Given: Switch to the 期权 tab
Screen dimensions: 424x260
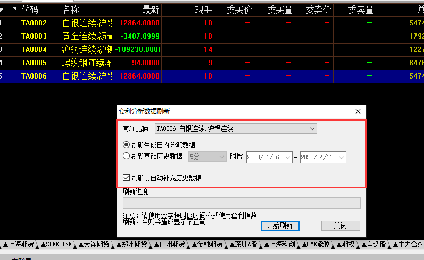Looking at the screenshot, I should coord(346,245).
